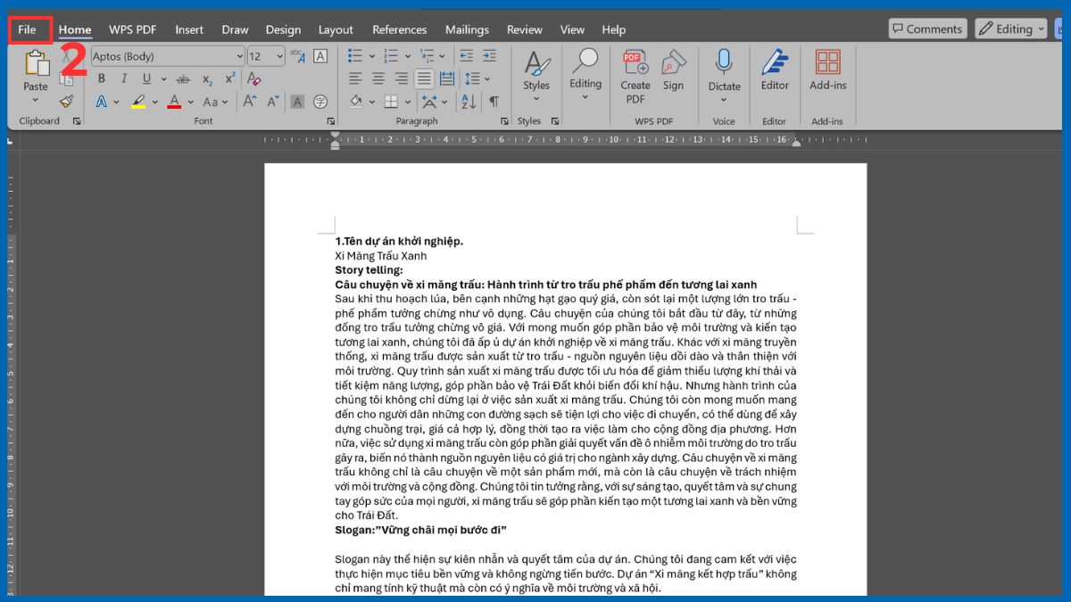The image size is (1071, 602).
Task: Toggle underline on selected text
Action: point(145,78)
